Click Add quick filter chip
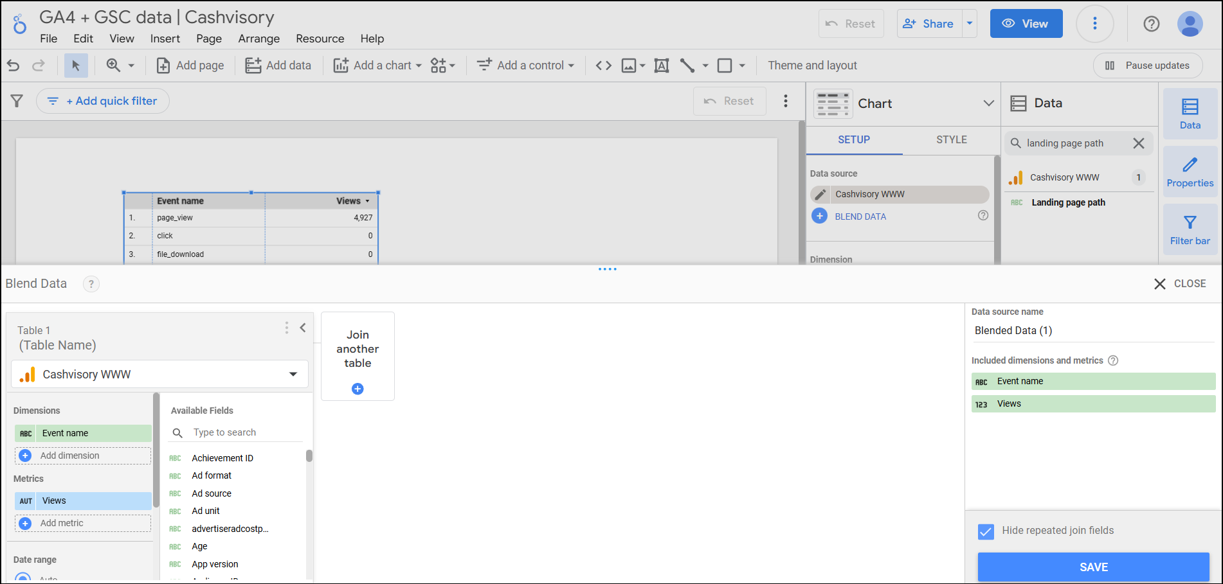 coord(103,101)
